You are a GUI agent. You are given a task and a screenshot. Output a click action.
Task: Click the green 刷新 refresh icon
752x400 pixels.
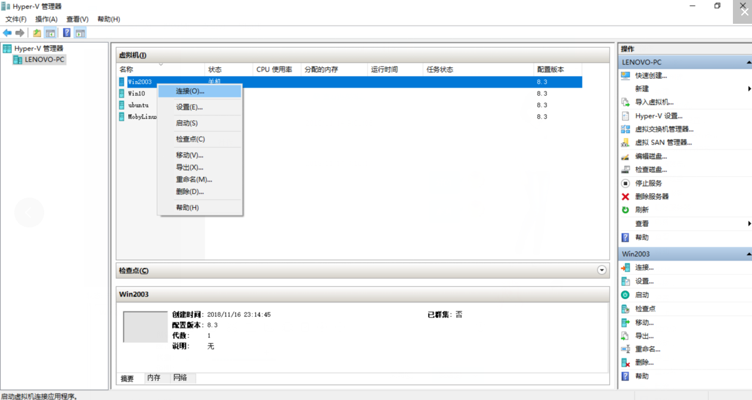(x=626, y=210)
